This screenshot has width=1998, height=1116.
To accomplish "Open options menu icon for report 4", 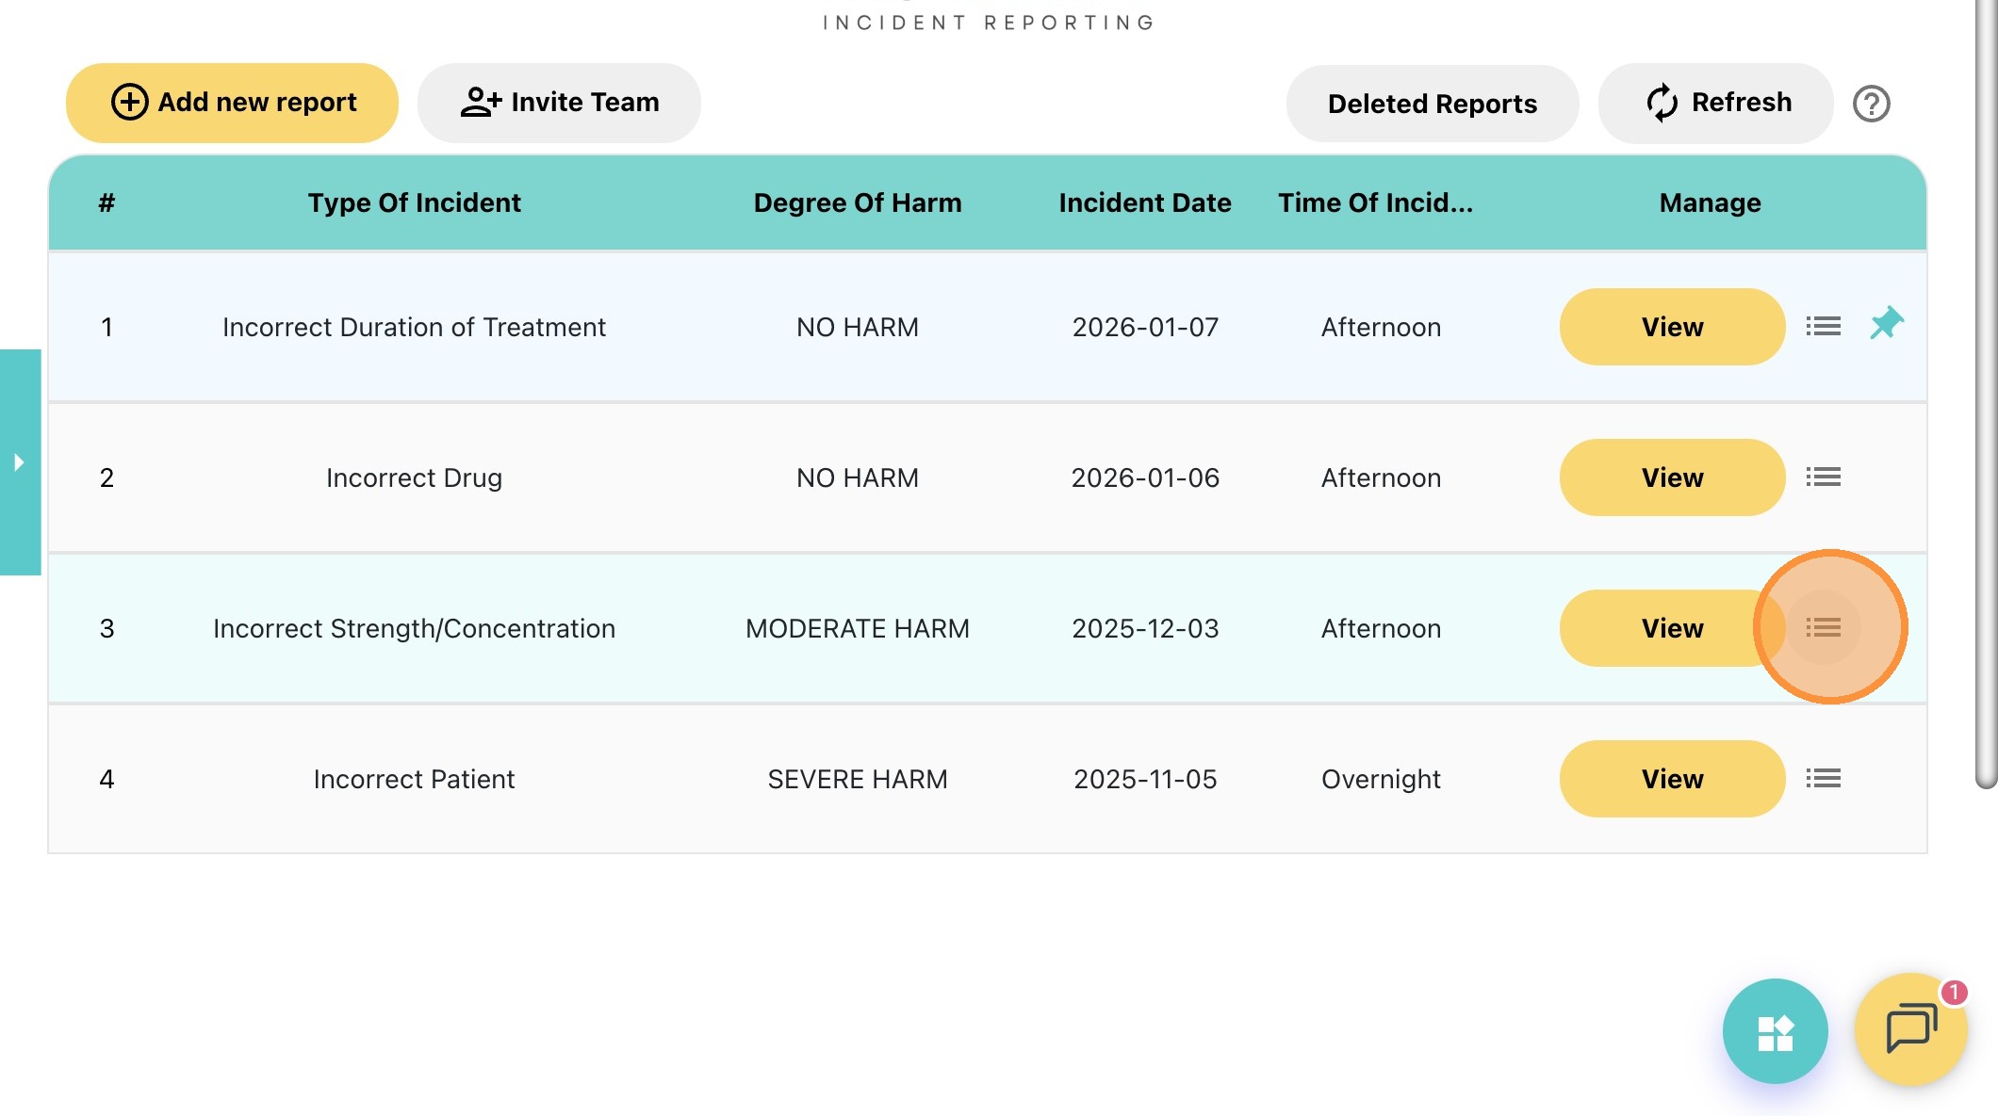I will pyautogui.click(x=1823, y=778).
